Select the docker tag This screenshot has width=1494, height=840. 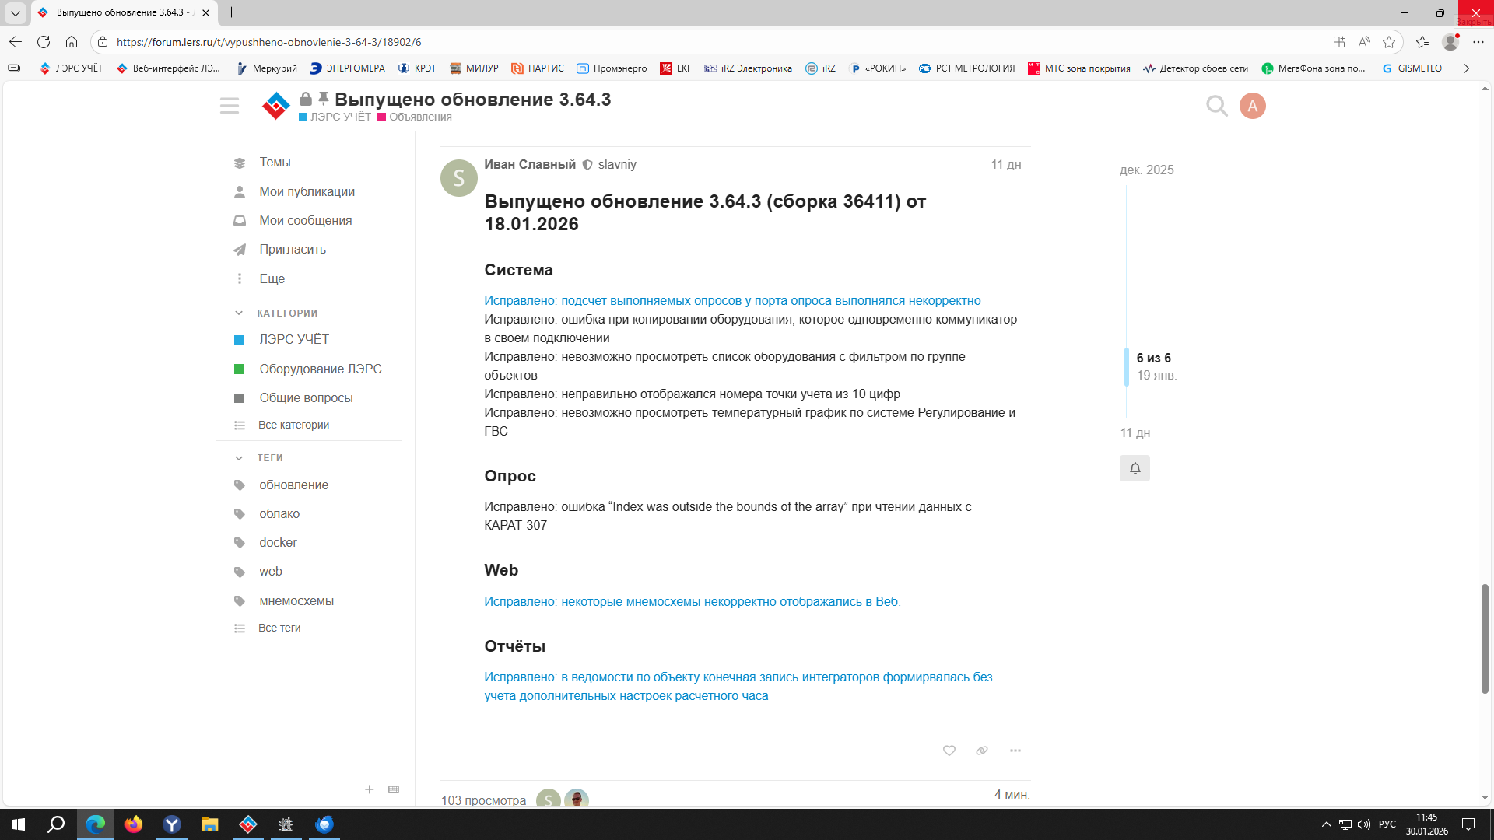click(x=278, y=542)
